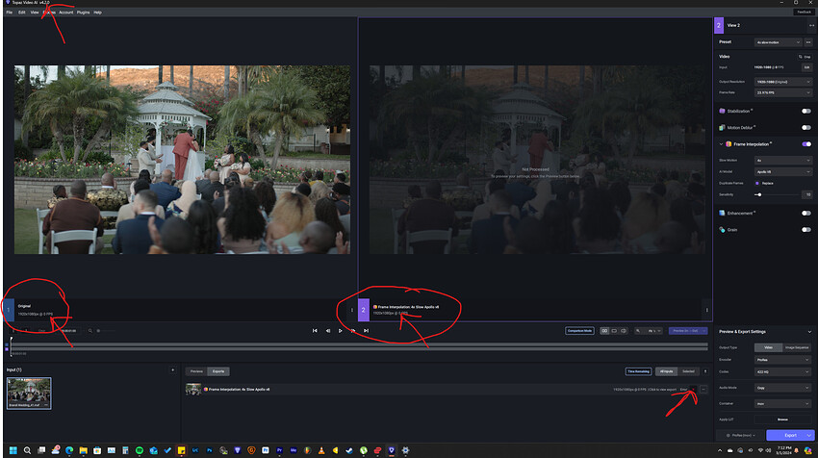Open the Plugins menu

83,13
